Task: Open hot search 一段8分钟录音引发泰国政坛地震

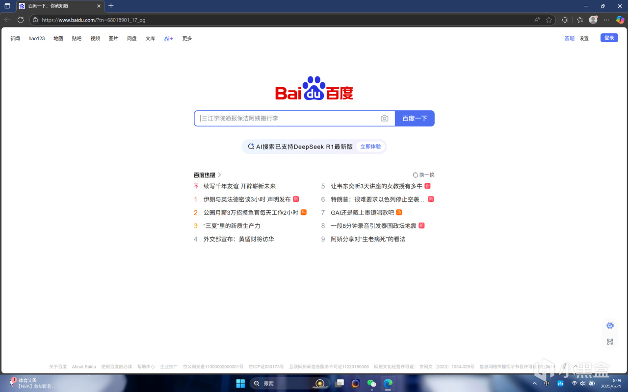Action: click(373, 226)
